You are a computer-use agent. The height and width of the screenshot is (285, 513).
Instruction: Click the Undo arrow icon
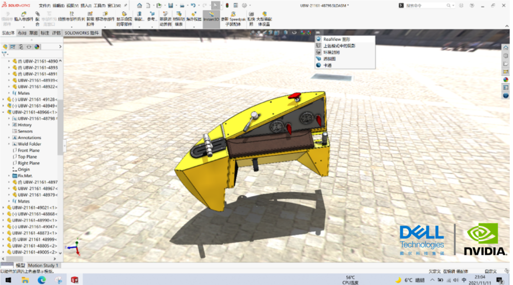193,5
